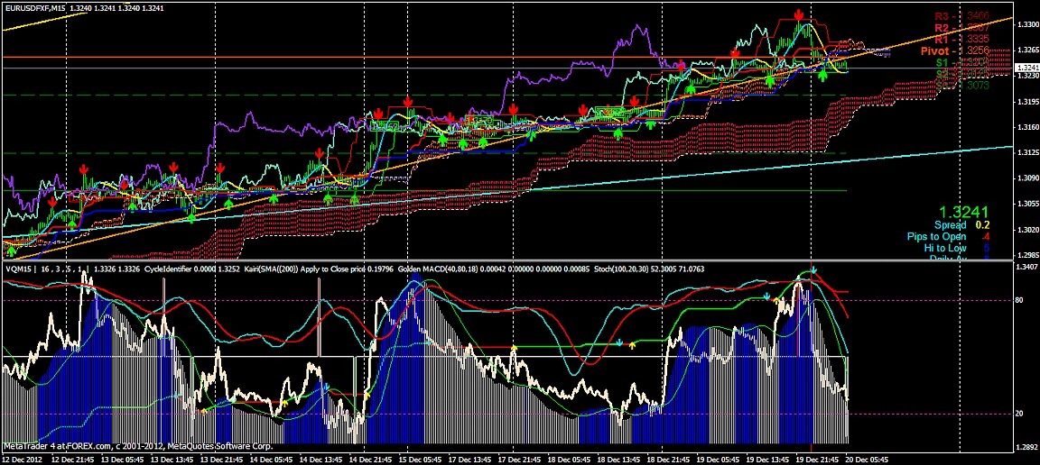Click the 13 Dec 21:45 time label

[222, 459]
